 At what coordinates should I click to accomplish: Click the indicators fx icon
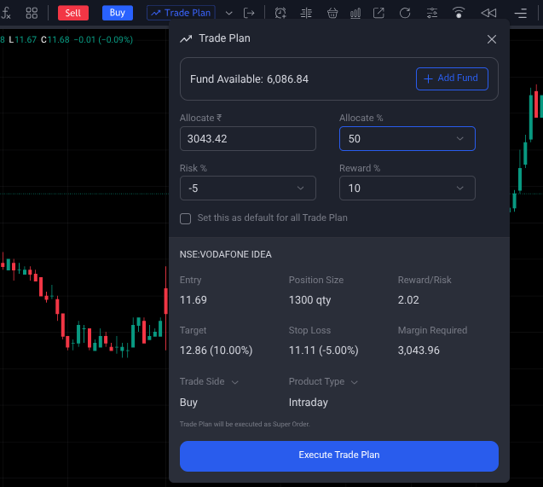point(6,13)
